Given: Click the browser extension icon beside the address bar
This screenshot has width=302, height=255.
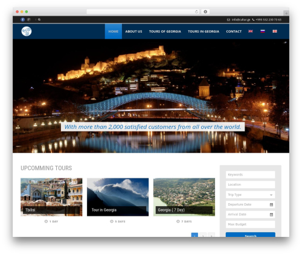Looking at the screenshot, I should click(205, 11).
